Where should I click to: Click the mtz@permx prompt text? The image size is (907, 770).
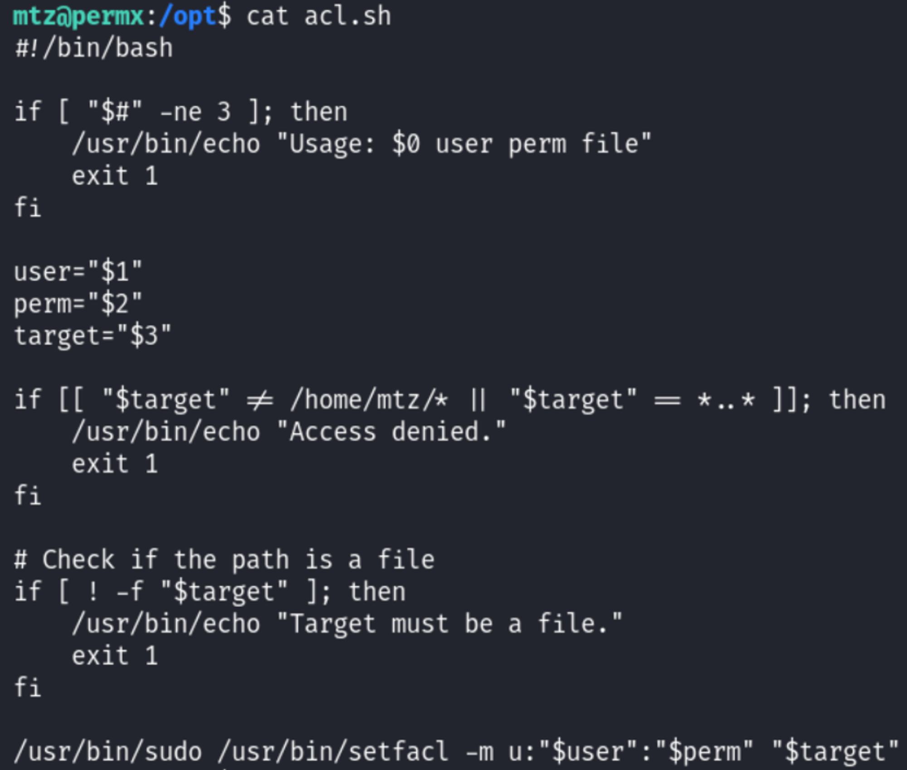[78, 17]
